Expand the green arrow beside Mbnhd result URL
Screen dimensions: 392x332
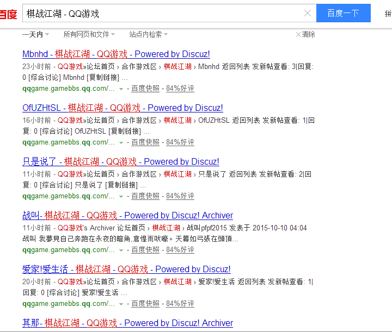point(121,89)
